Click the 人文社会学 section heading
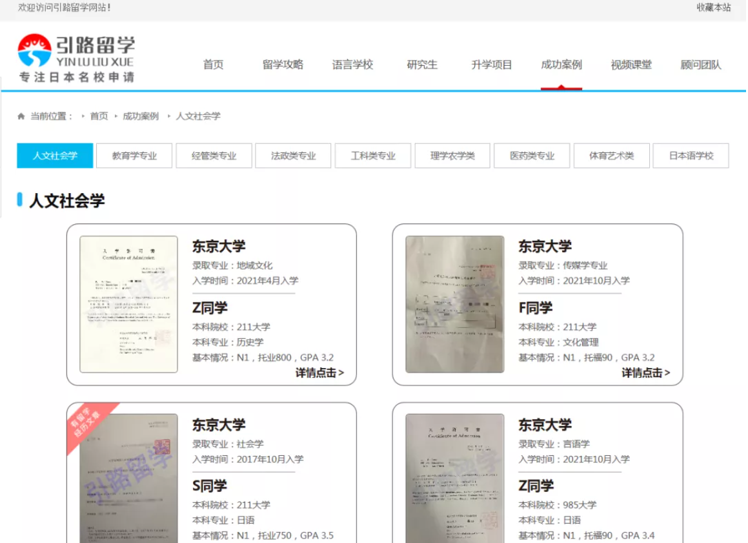The height and width of the screenshot is (543, 748). coord(67,200)
